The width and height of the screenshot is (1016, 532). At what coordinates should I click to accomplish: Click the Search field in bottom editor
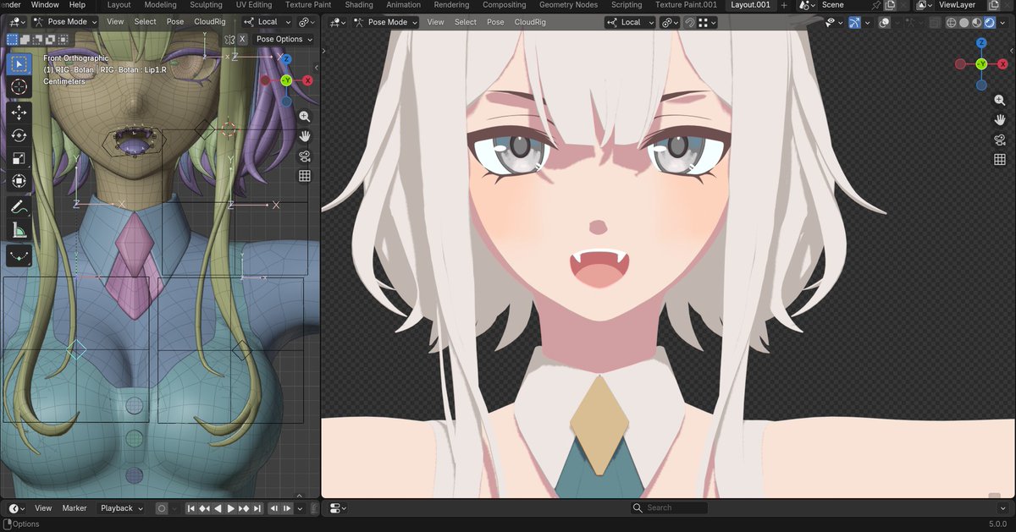(x=669, y=507)
